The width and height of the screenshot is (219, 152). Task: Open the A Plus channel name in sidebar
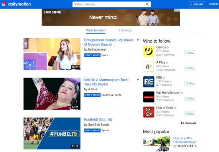(160, 62)
